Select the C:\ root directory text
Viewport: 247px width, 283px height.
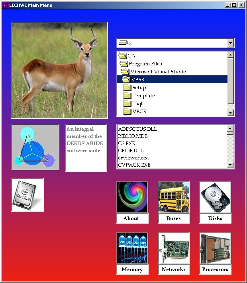click(131, 56)
